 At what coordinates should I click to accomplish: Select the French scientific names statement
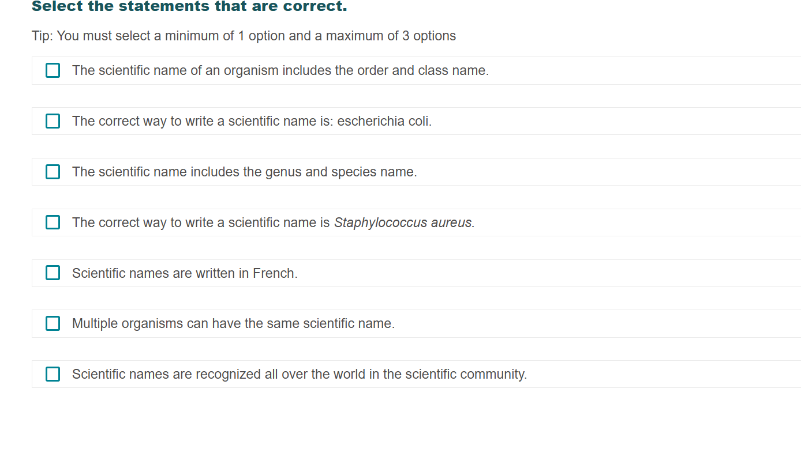click(185, 273)
